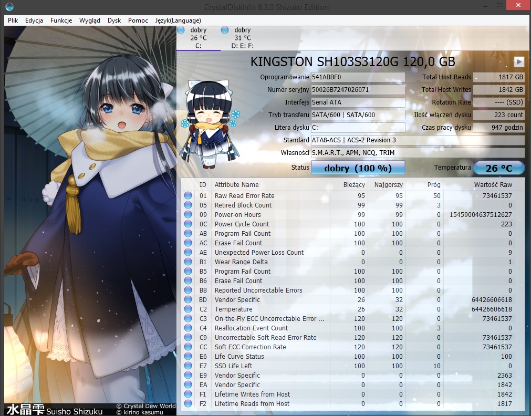Click the next disk arrow button
The height and width of the screenshot is (416, 531).
coord(518,61)
